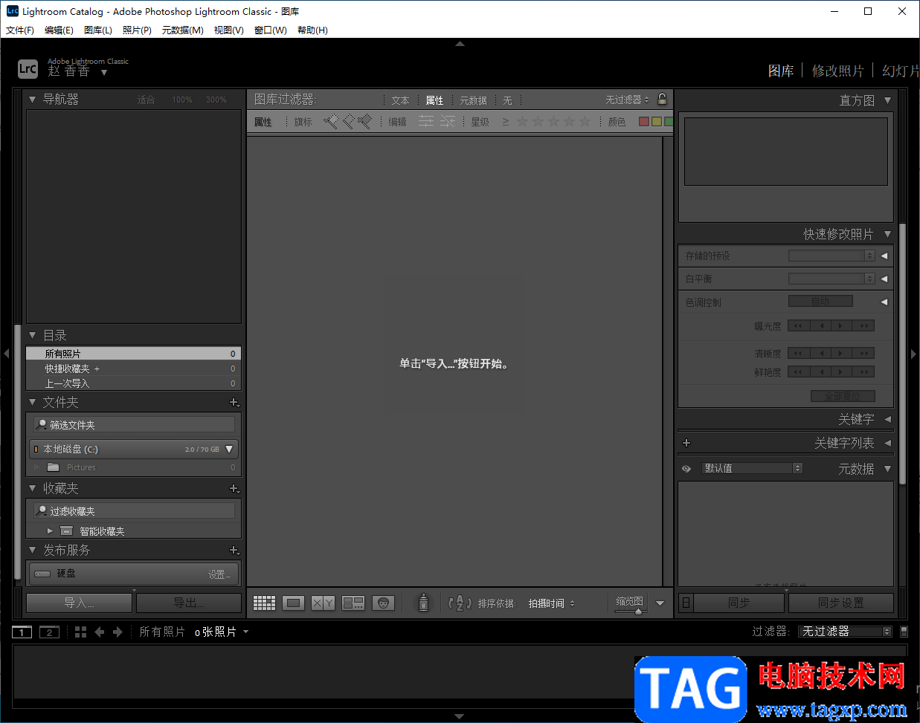The image size is (920, 723).
Task: Click 全部复位 reset button
Action: pyautogui.click(x=843, y=396)
